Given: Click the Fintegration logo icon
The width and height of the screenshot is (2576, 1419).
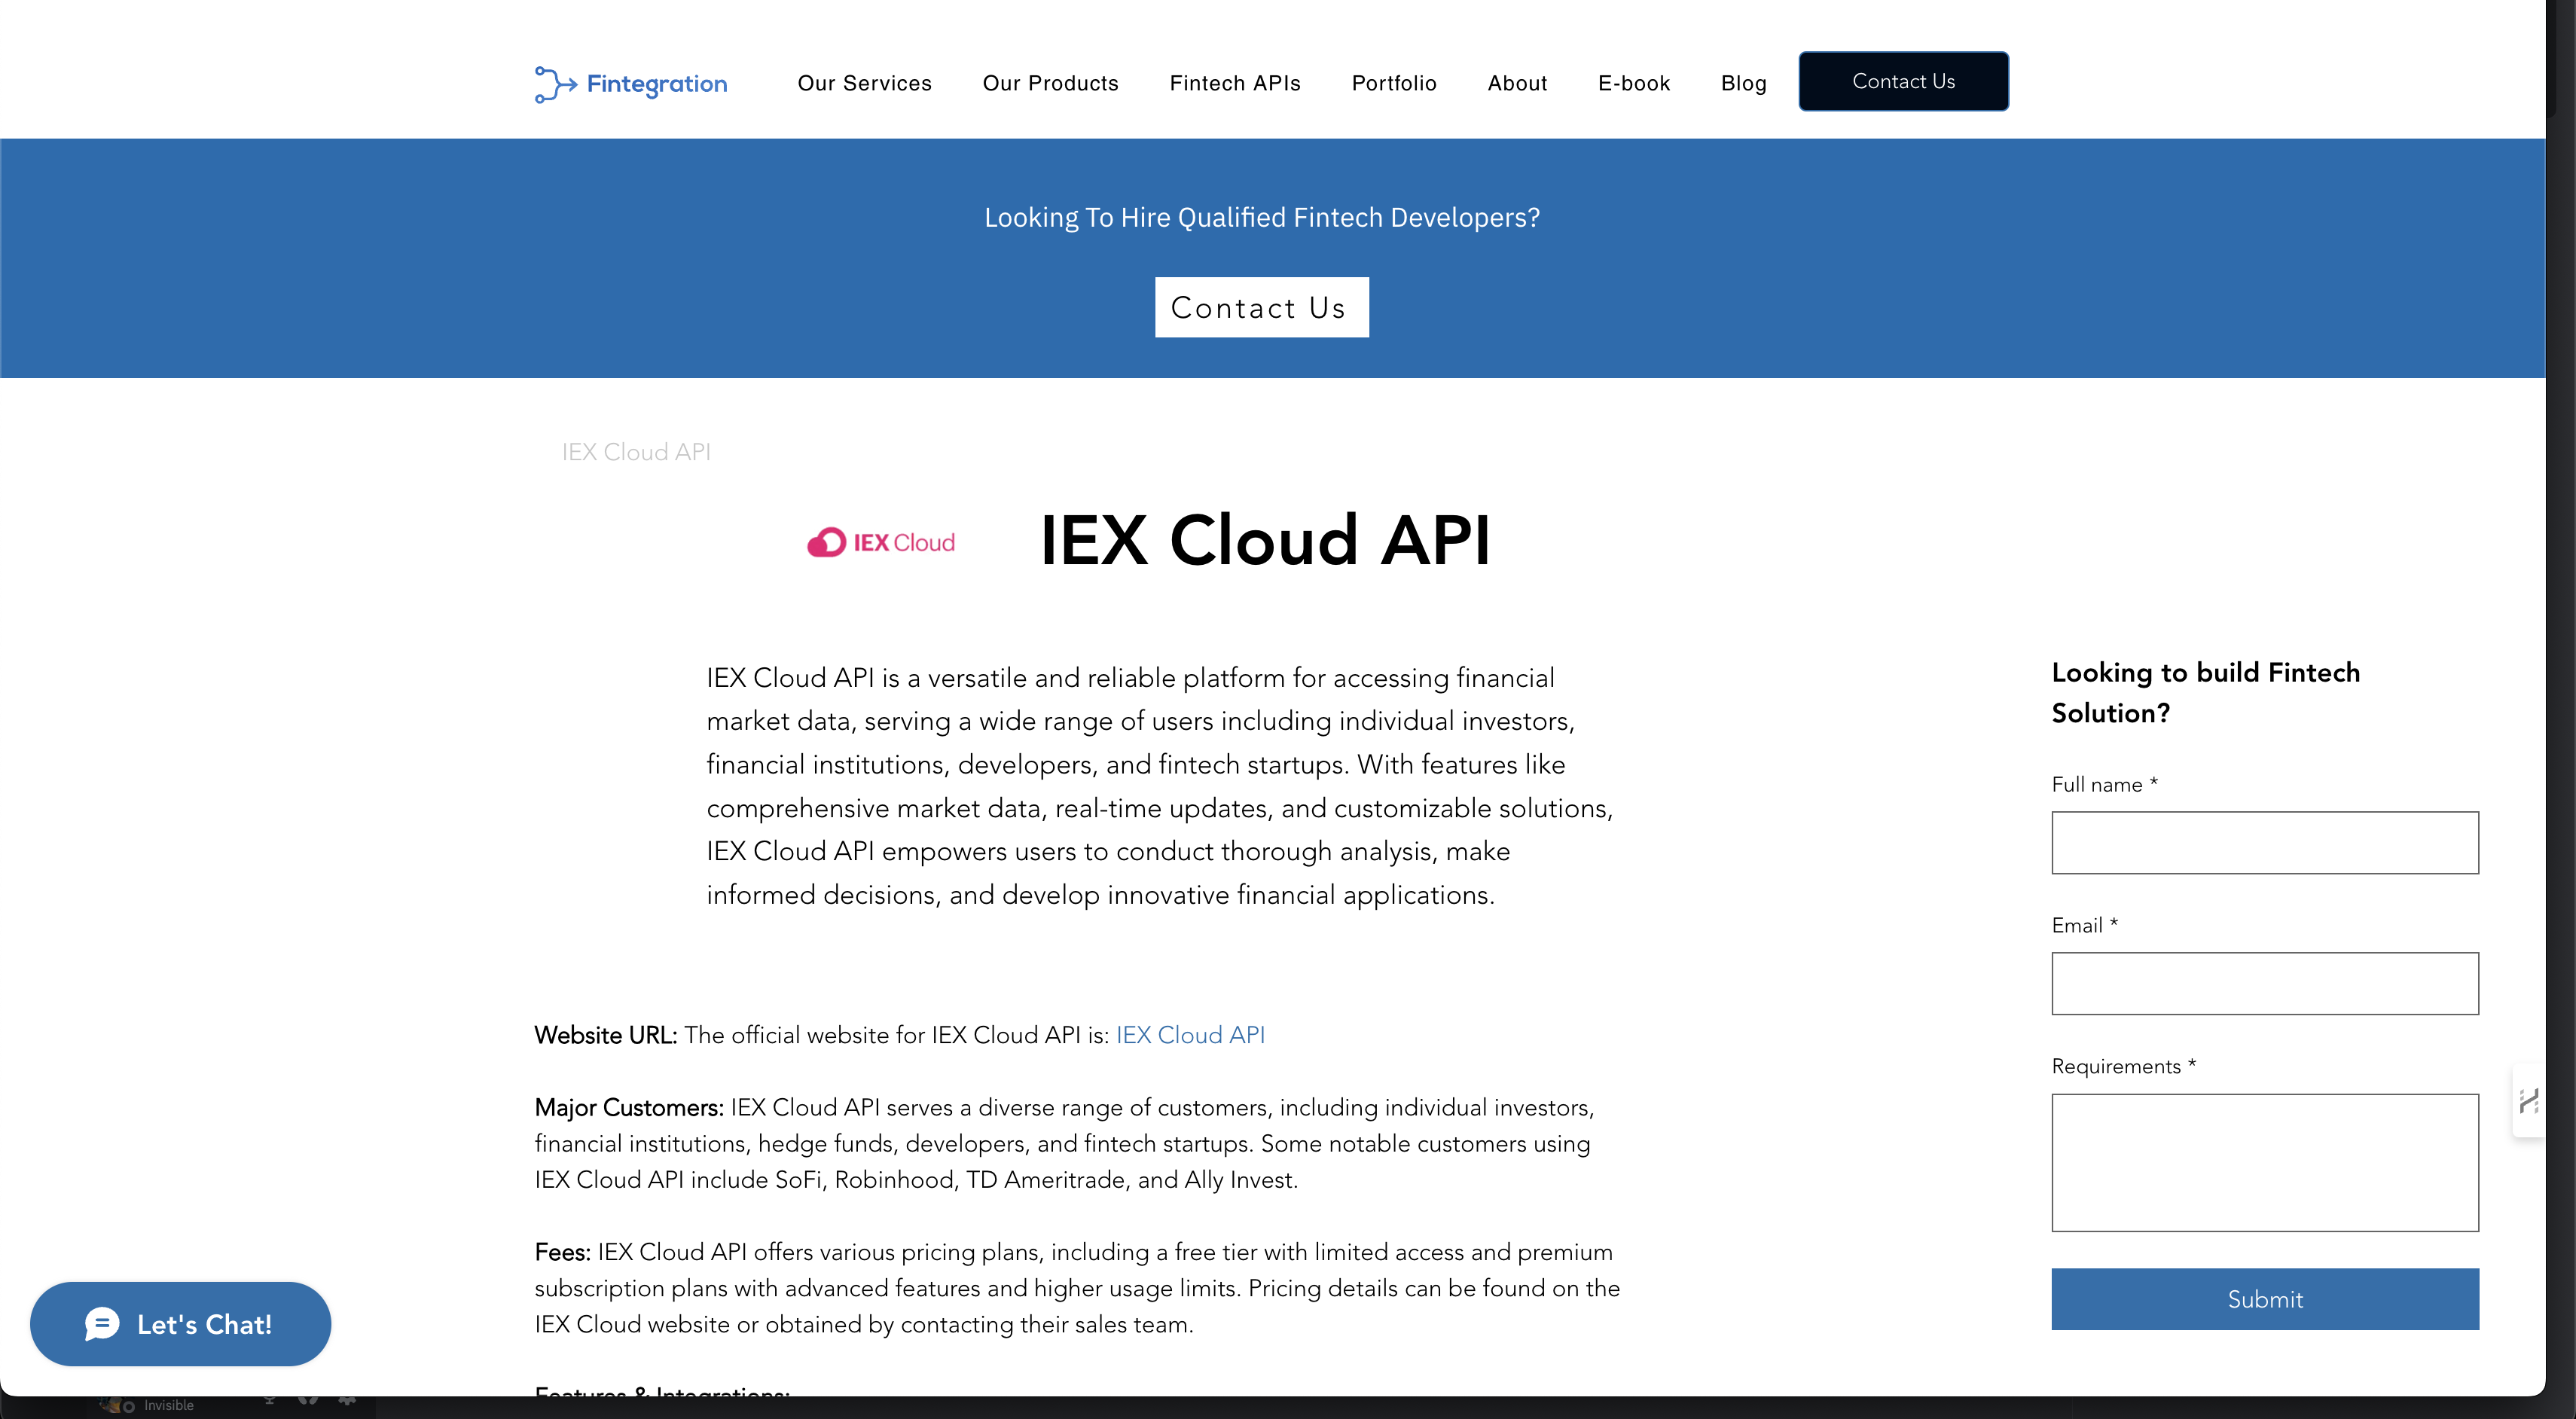Looking at the screenshot, I should pos(556,84).
